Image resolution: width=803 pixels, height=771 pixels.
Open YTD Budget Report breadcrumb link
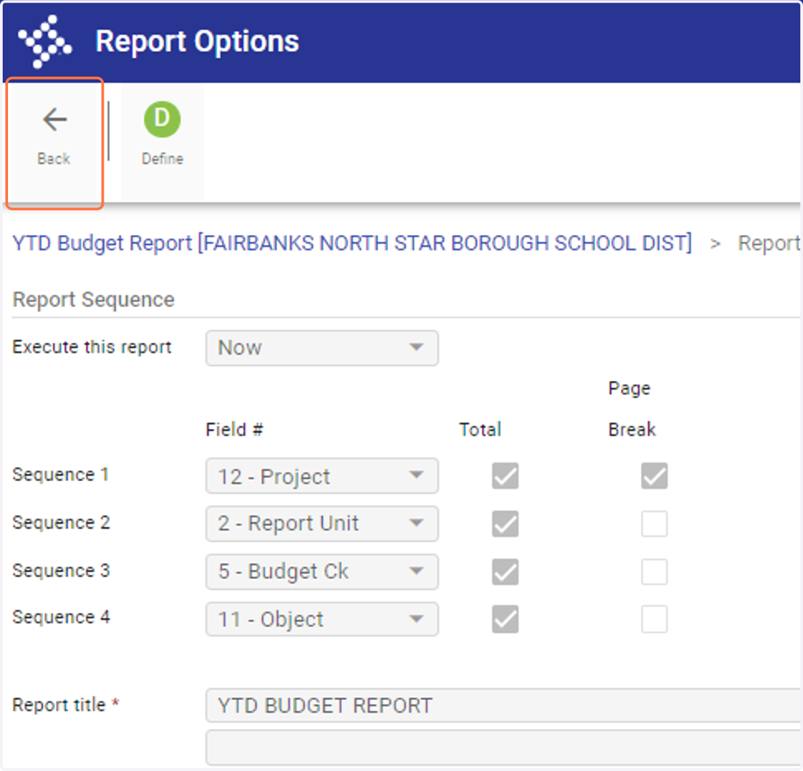(352, 243)
